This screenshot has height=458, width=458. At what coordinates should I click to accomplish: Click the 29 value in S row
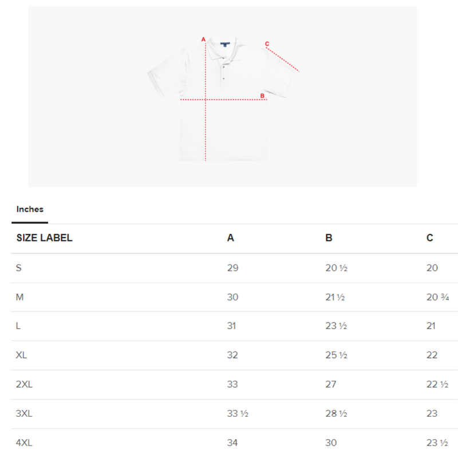232,268
